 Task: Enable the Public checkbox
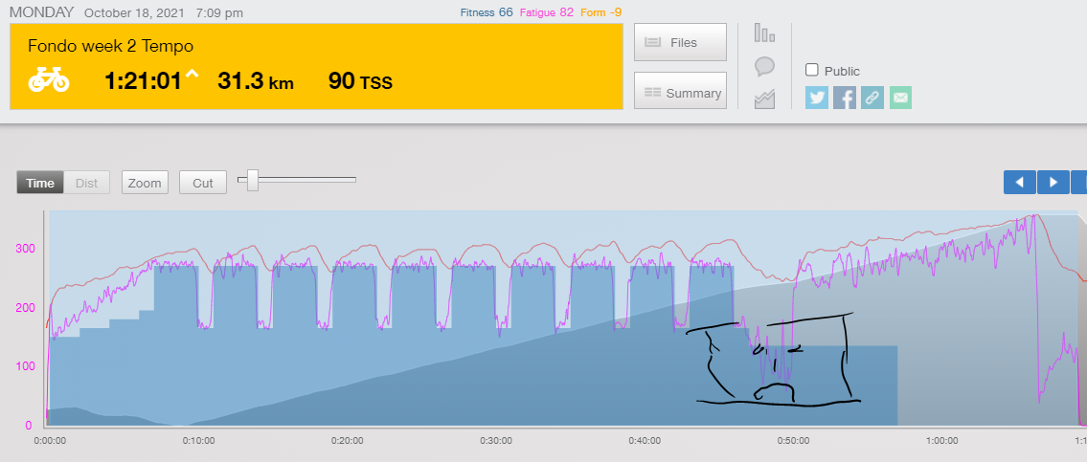click(812, 70)
